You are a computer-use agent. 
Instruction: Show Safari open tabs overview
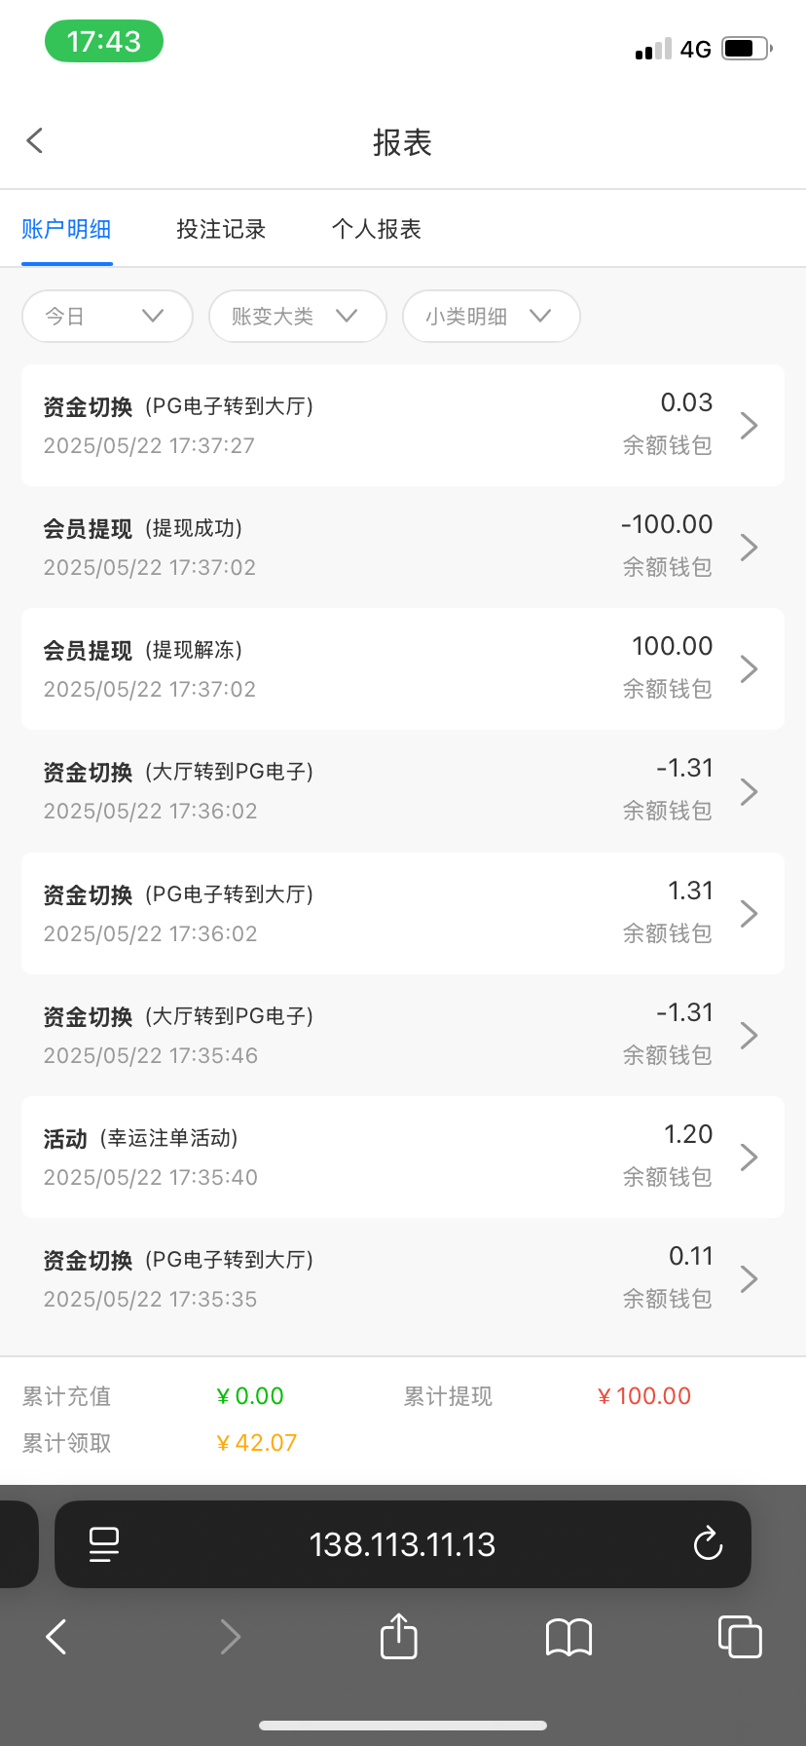pos(739,1636)
